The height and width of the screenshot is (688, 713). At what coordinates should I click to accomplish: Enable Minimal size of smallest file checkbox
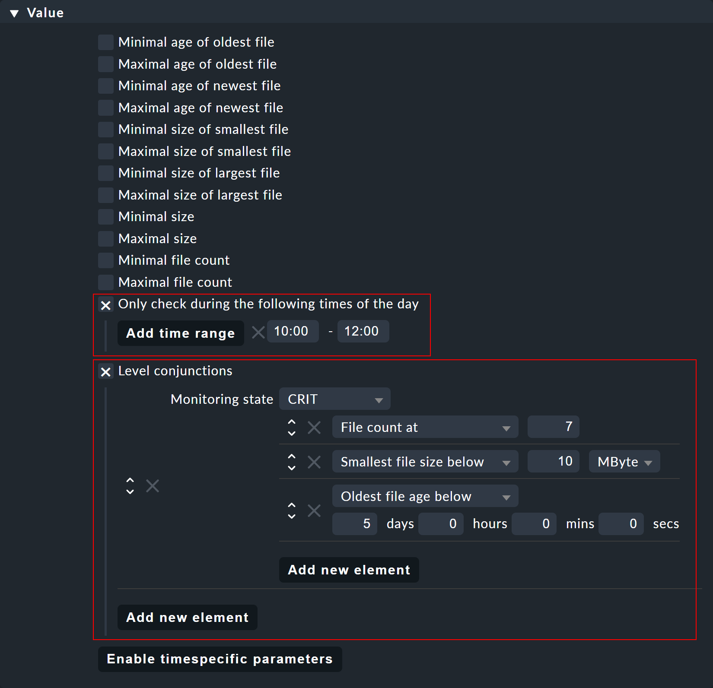pos(106,130)
